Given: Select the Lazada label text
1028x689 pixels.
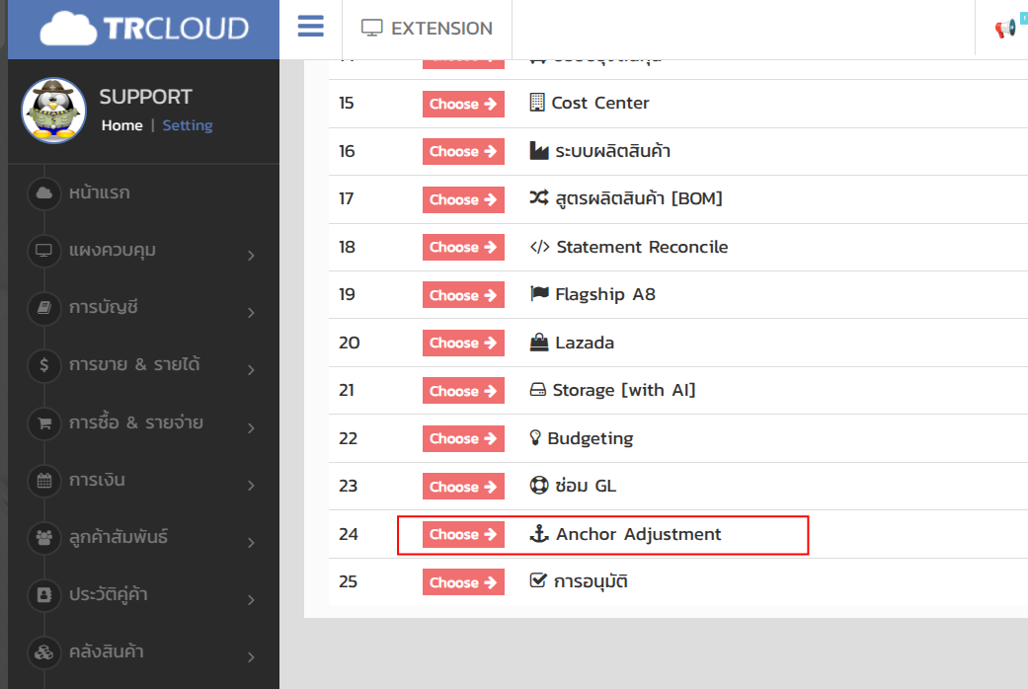Looking at the screenshot, I should pyautogui.click(x=585, y=343).
